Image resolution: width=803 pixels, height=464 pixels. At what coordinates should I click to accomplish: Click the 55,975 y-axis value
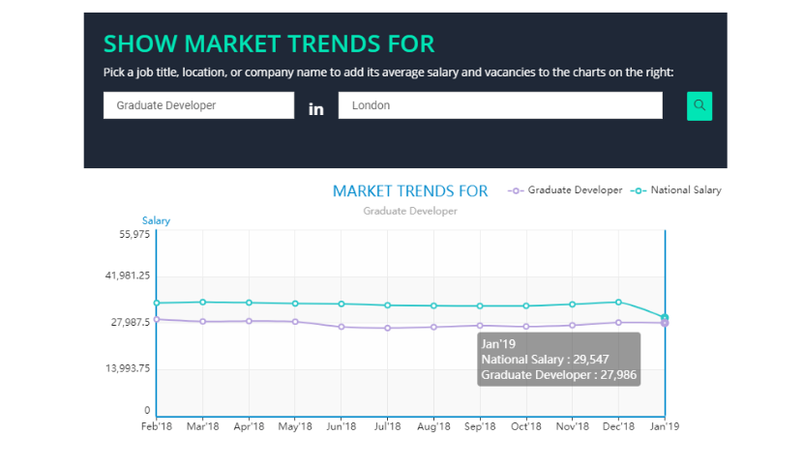(134, 234)
